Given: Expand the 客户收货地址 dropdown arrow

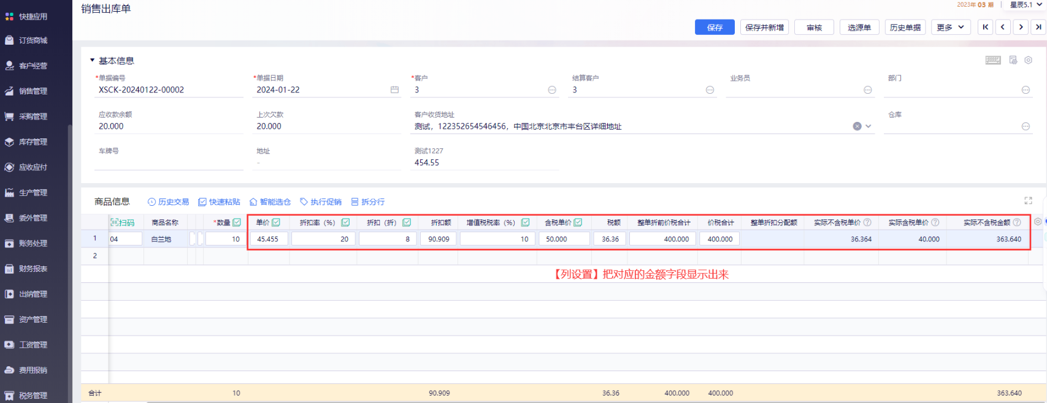Looking at the screenshot, I should coord(869,126).
